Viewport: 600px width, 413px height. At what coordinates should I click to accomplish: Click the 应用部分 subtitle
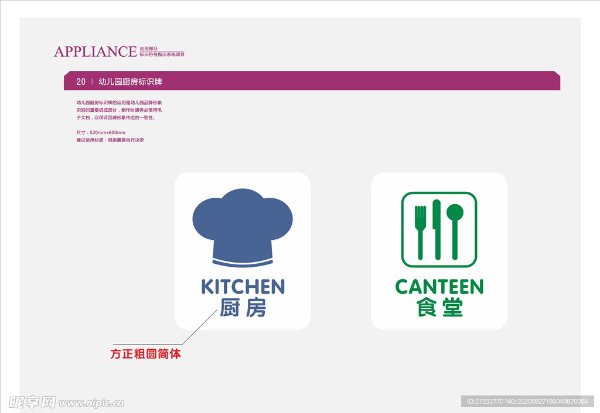tap(148, 49)
